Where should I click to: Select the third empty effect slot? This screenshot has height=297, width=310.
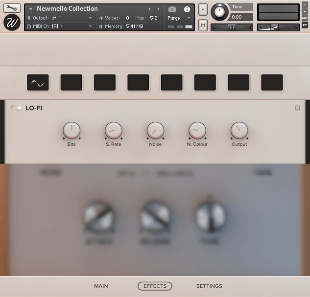pyautogui.click(x=105, y=83)
